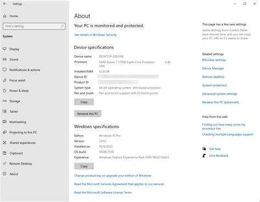Click the Storage drive icon
This screenshot has height=202, width=260.
coord(4,101)
